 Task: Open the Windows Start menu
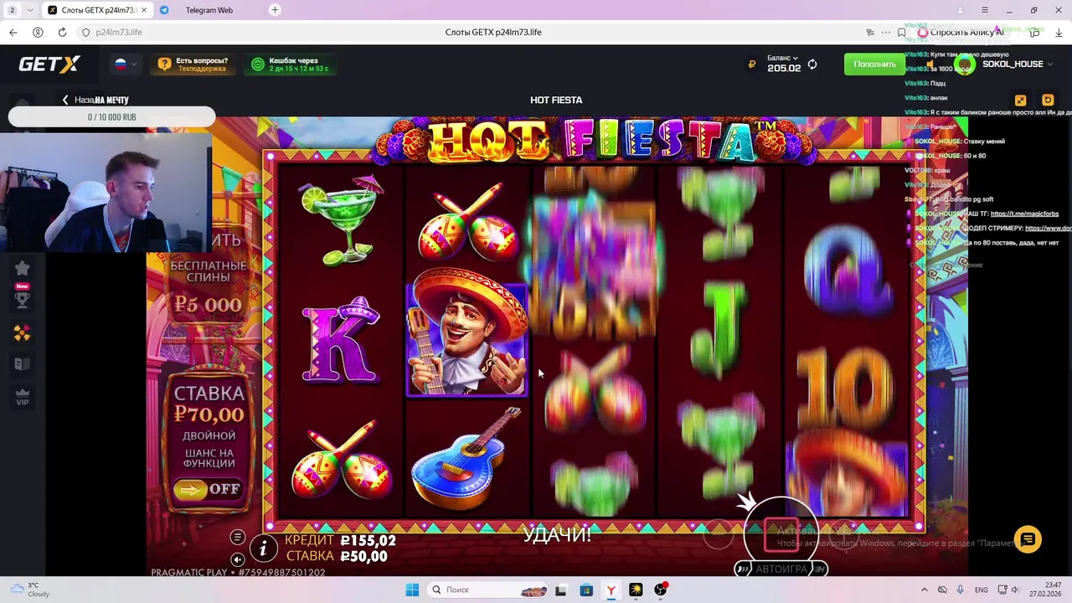412,590
